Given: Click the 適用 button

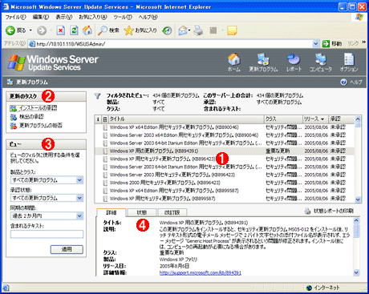Looking at the screenshot, I should (67, 249).
